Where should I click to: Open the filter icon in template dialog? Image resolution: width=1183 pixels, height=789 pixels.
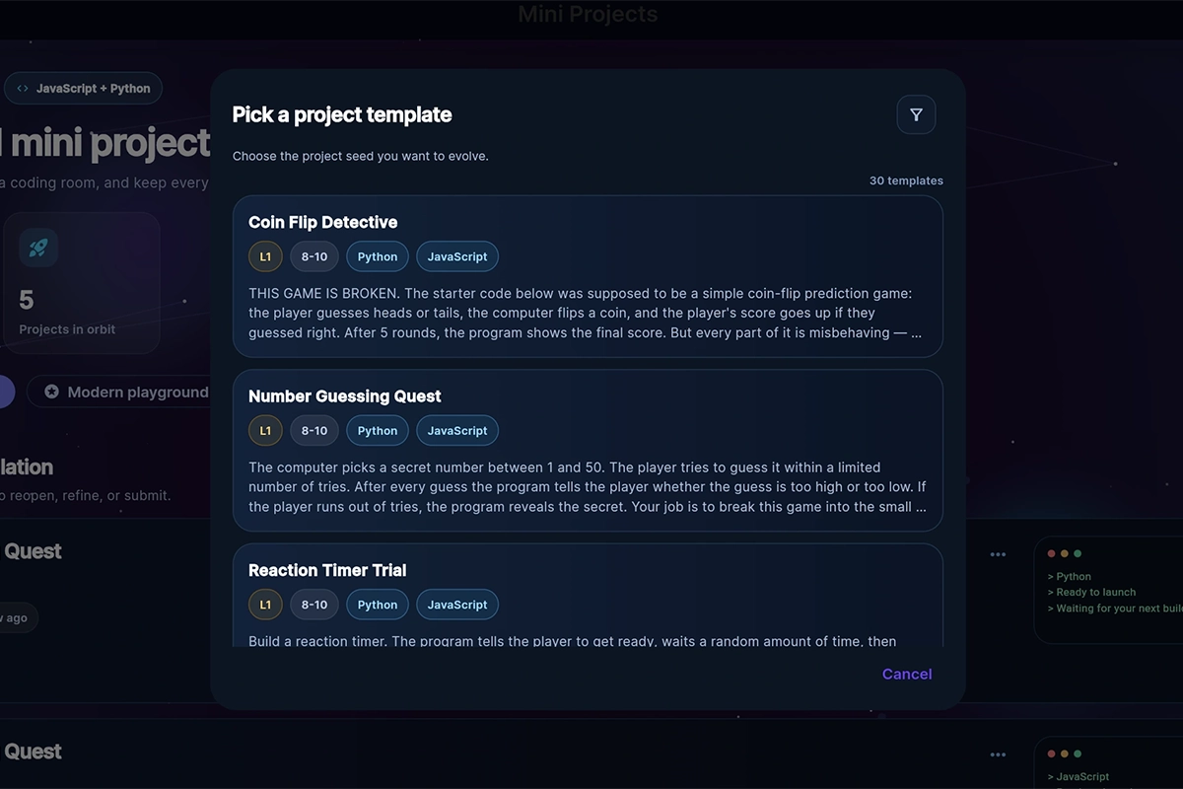click(916, 115)
